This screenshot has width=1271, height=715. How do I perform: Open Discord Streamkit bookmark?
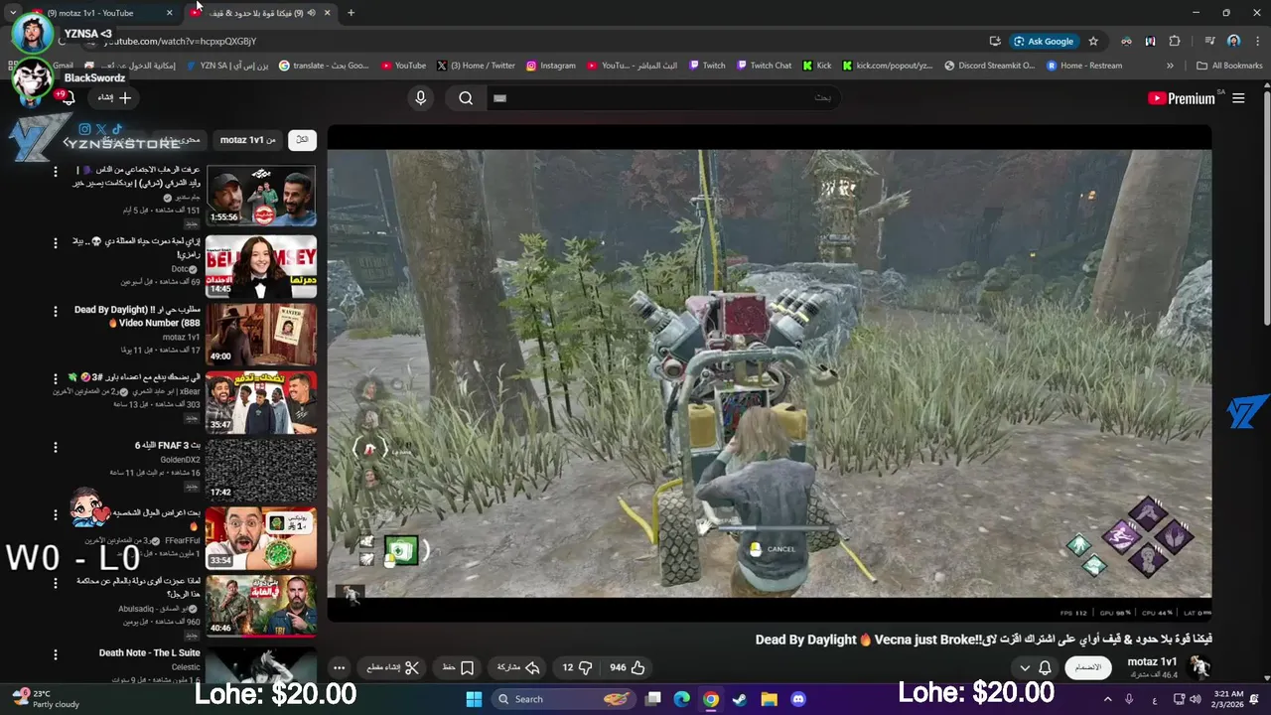click(989, 66)
